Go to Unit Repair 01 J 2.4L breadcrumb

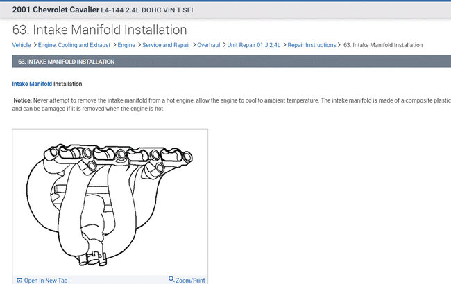pos(254,45)
